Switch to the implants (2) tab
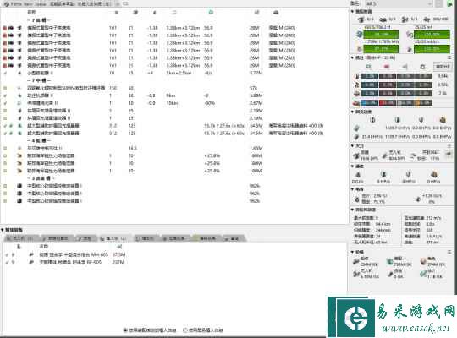The height and width of the screenshot is (338, 457). (x=114, y=238)
